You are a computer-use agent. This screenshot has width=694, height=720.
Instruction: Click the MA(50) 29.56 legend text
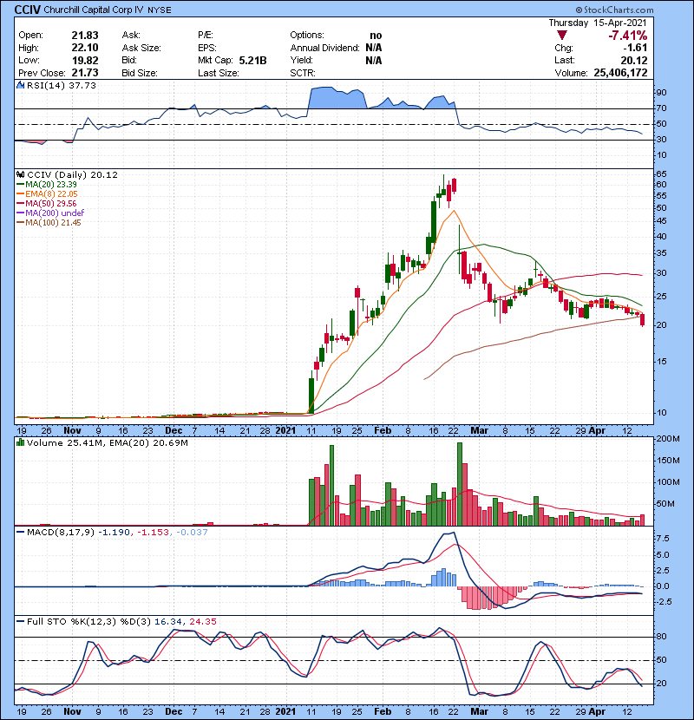tap(51, 204)
